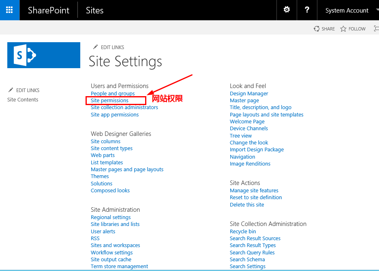Open Welcome Page settings
The width and height of the screenshot is (379, 271).
[247, 121]
